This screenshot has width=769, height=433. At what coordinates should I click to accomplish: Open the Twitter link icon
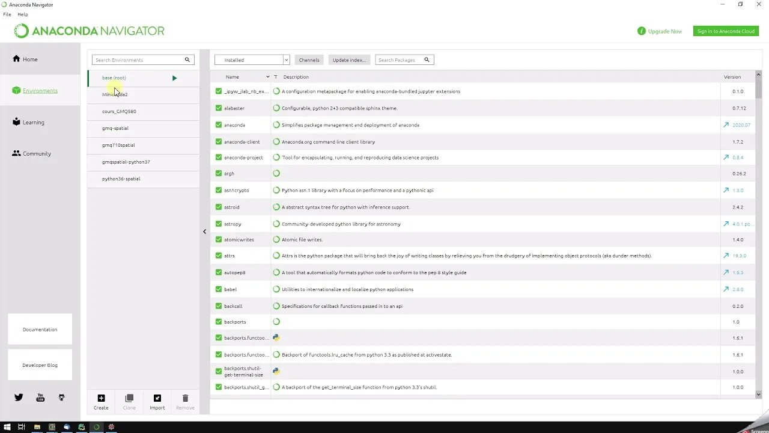point(19,398)
